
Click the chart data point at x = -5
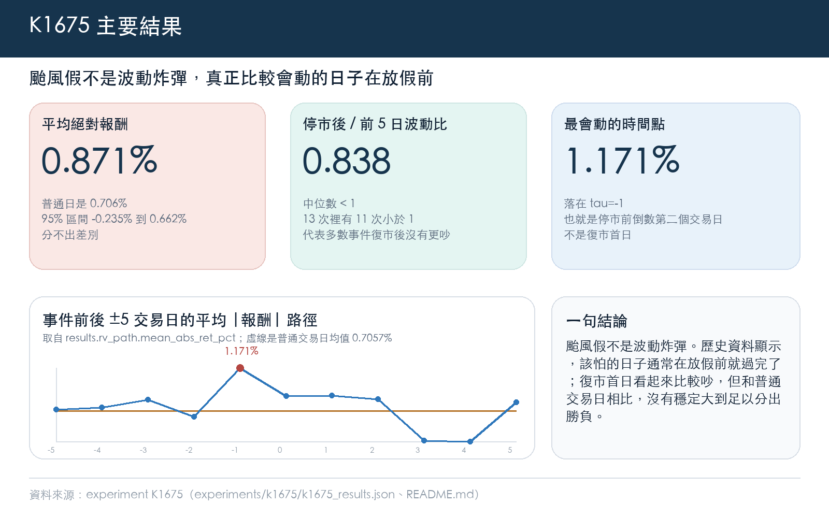pyautogui.click(x=56, y=409)
